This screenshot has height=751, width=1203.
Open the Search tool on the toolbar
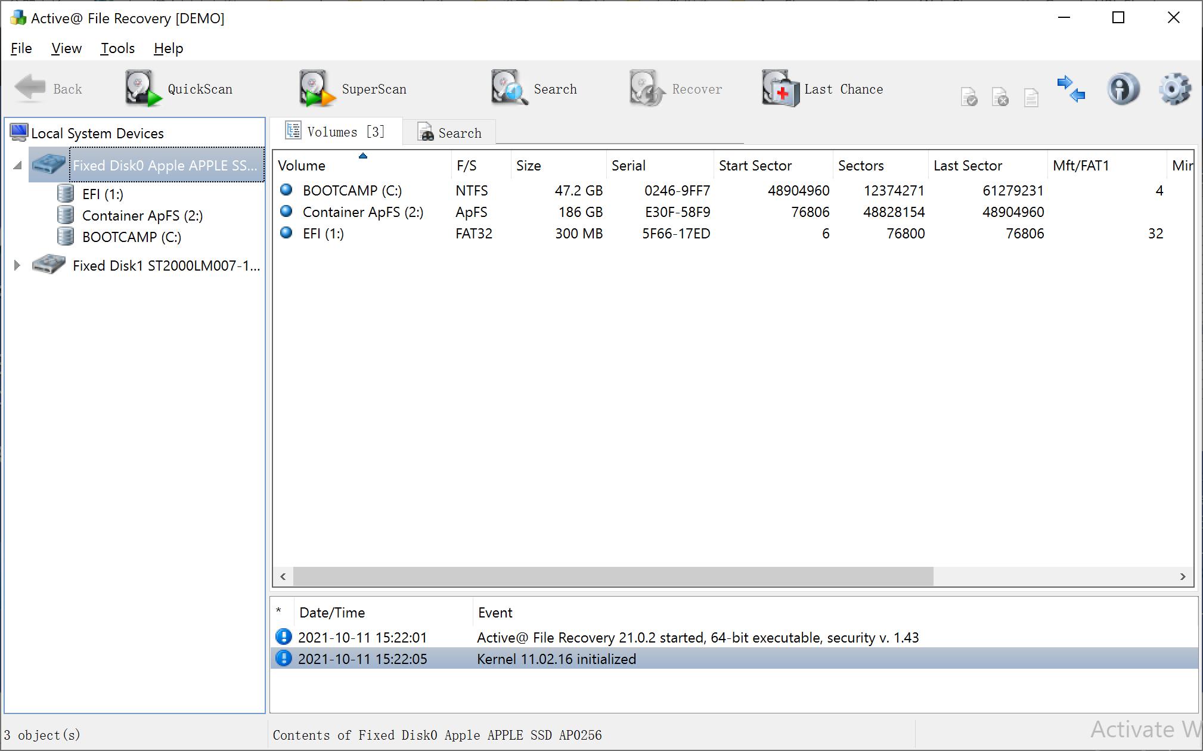pyautogui.click(x=534, y=89)
